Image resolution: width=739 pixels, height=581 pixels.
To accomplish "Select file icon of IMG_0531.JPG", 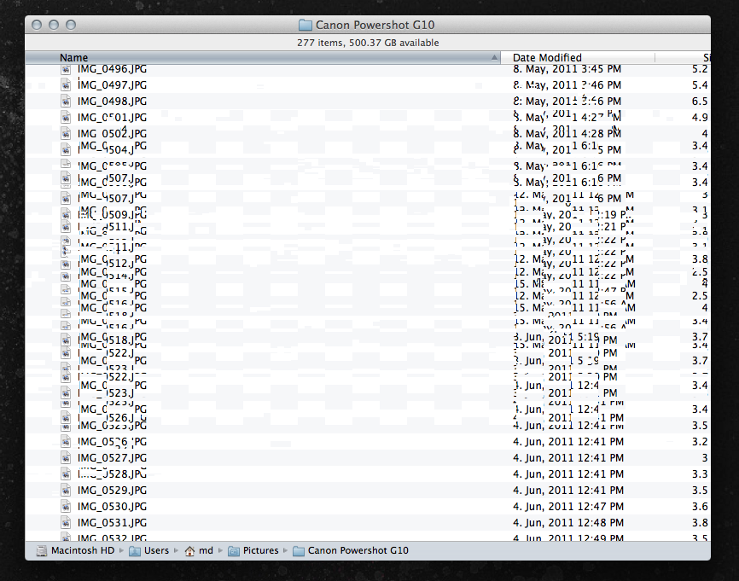I will tap(66, 523).
